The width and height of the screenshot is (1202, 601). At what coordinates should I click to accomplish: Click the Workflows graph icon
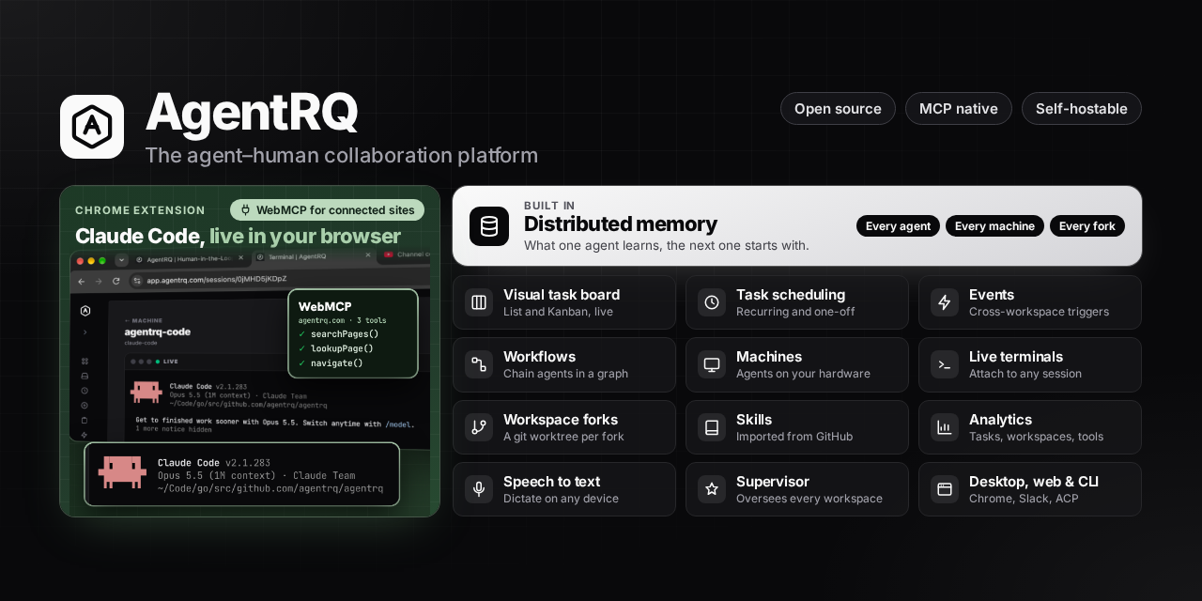[x=479, y=364]
